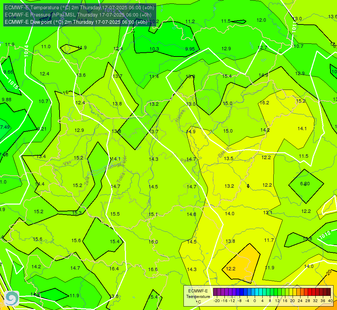
Task: Click the 14.3 value near Pest
Action: coord(154,159)
